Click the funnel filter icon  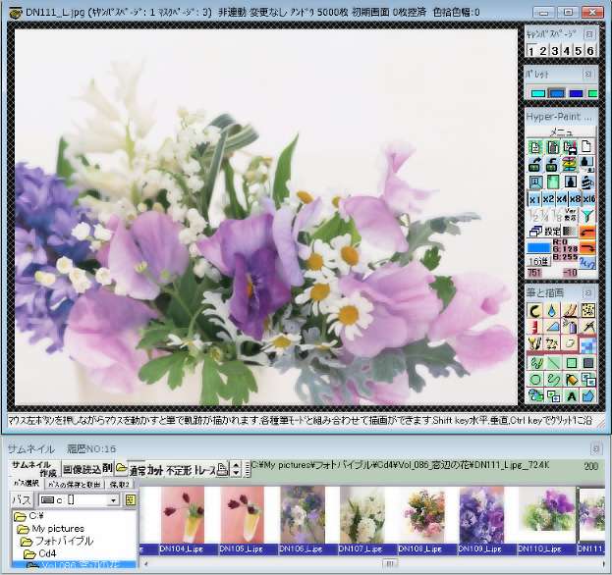point(587,214)
